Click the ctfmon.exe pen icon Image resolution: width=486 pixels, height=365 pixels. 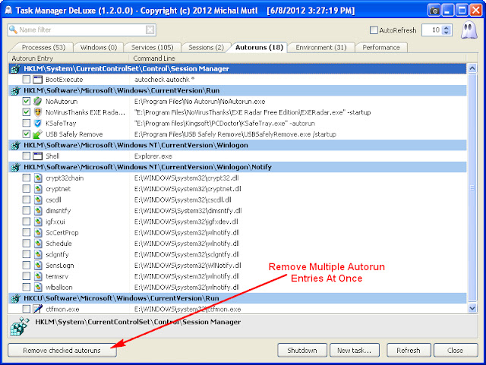point(37,309)
